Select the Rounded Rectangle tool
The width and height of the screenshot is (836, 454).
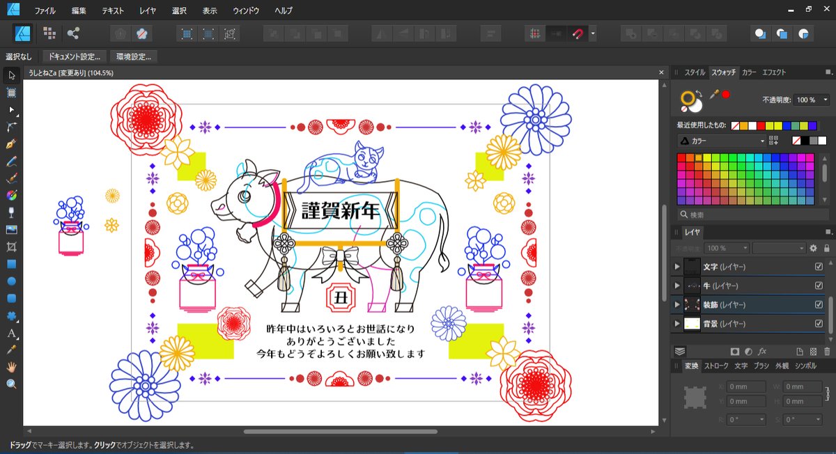pyautogui.click(x=11, y=298)
